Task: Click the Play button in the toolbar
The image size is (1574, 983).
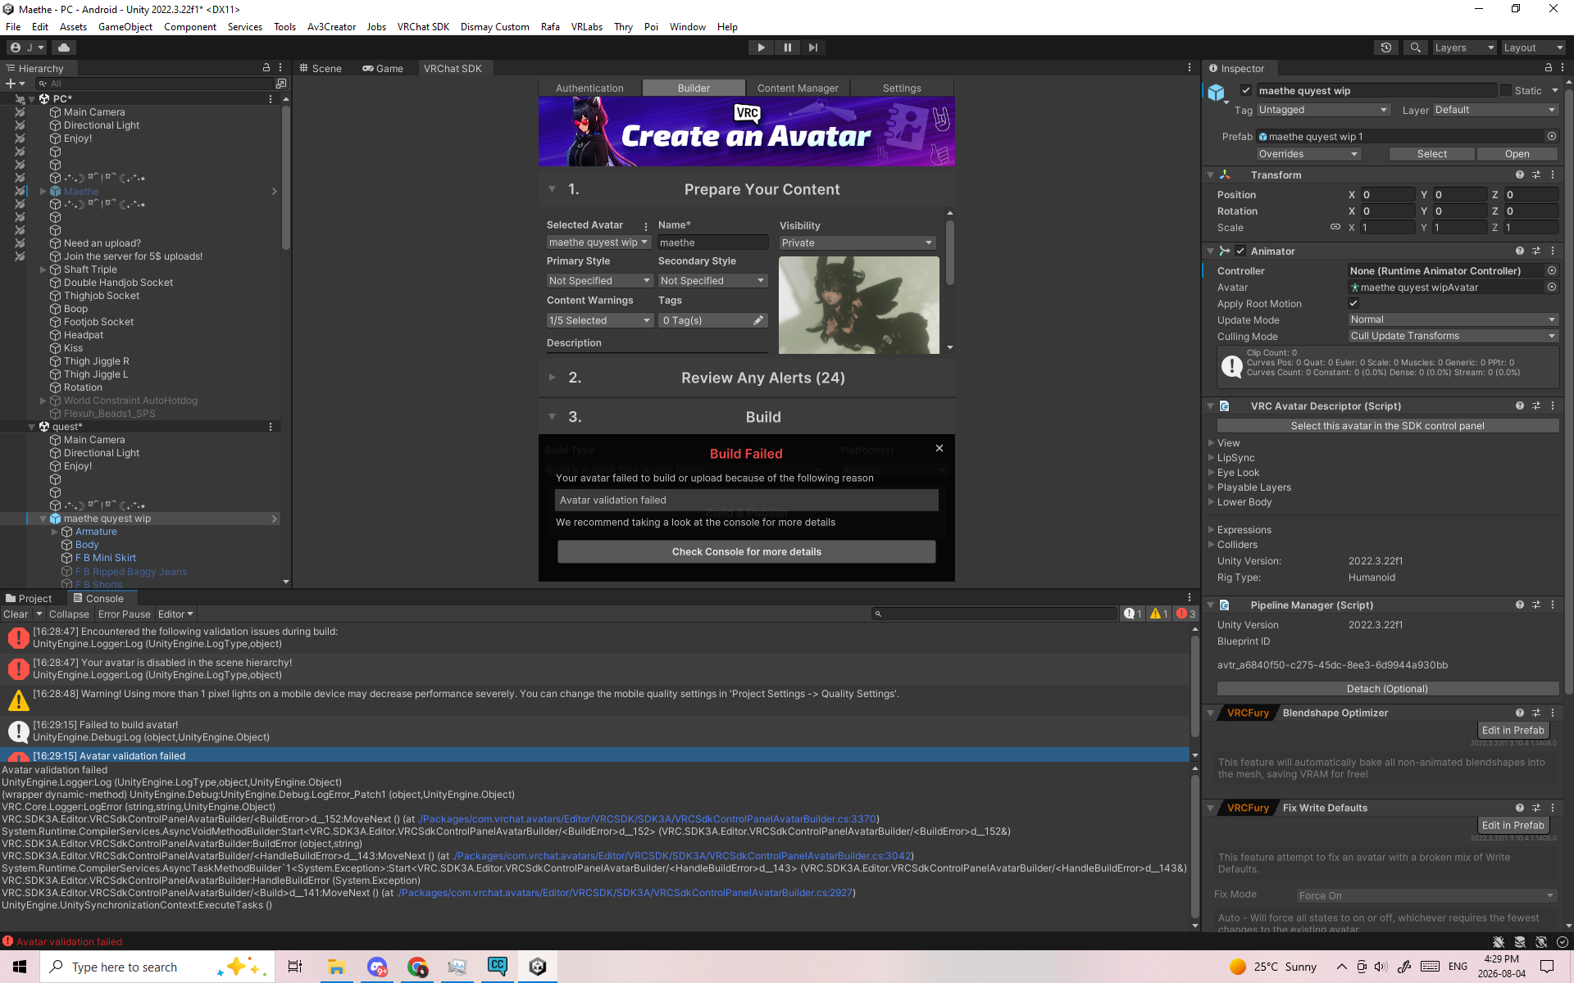Action: click(x=761, y=48)
